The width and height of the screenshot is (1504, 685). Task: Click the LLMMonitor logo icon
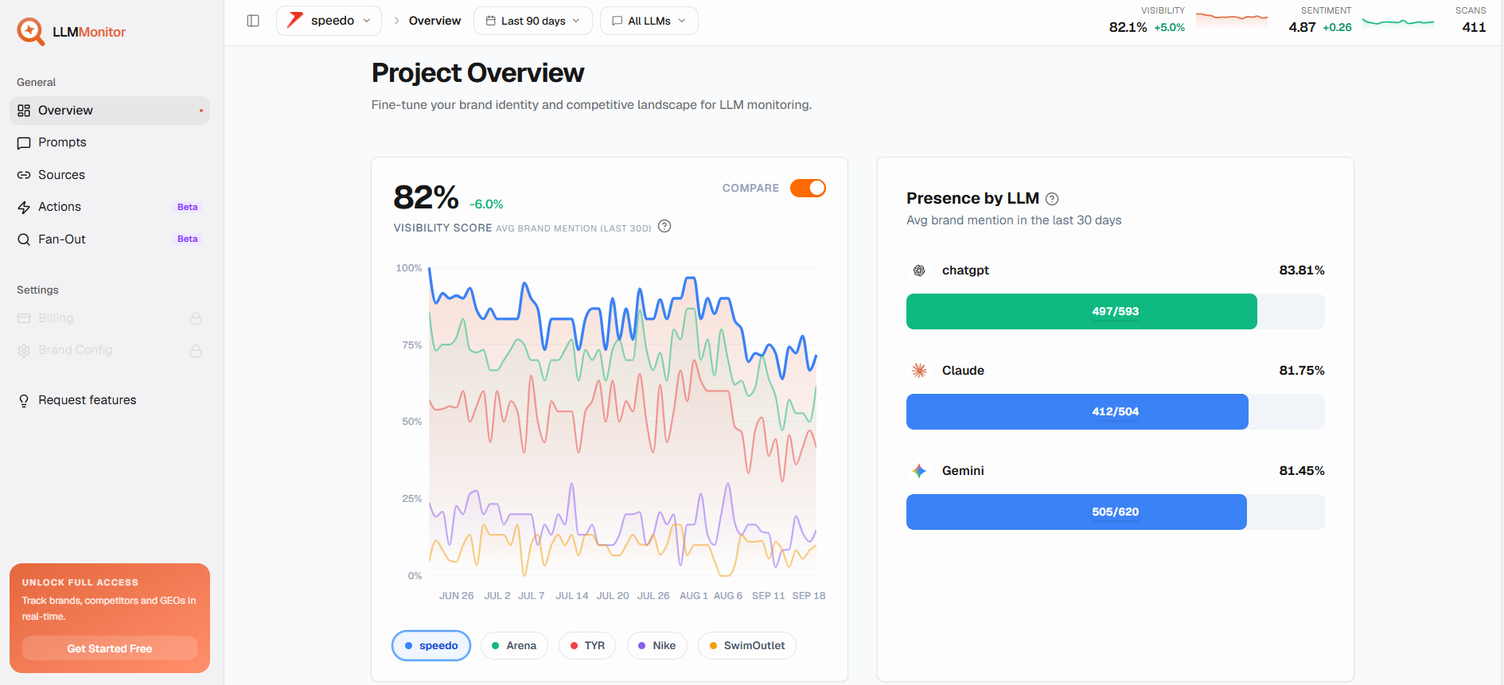click(31, 31)
